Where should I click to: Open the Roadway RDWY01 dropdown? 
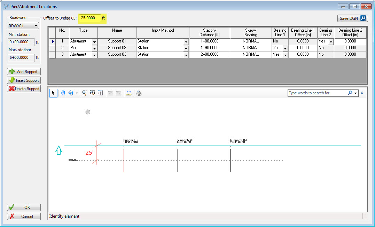click(23, 26)
